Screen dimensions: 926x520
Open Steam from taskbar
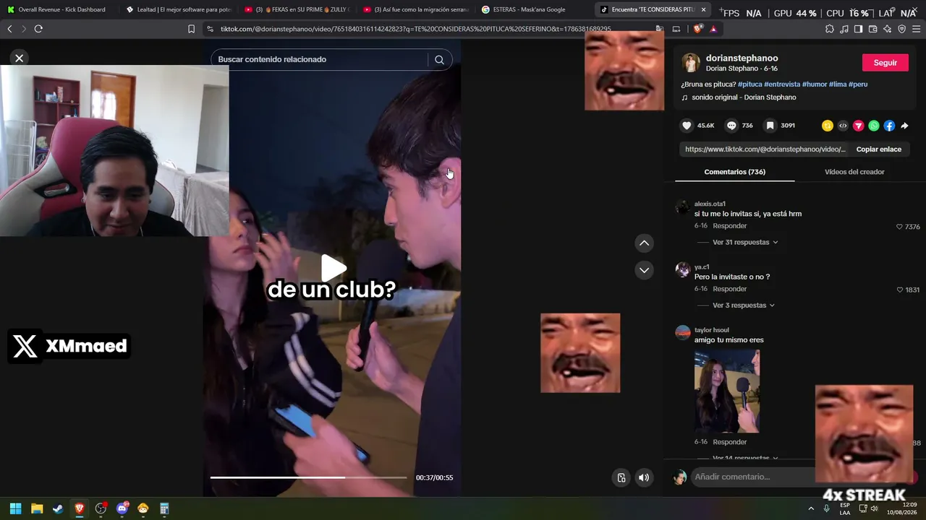click(58, 508)
